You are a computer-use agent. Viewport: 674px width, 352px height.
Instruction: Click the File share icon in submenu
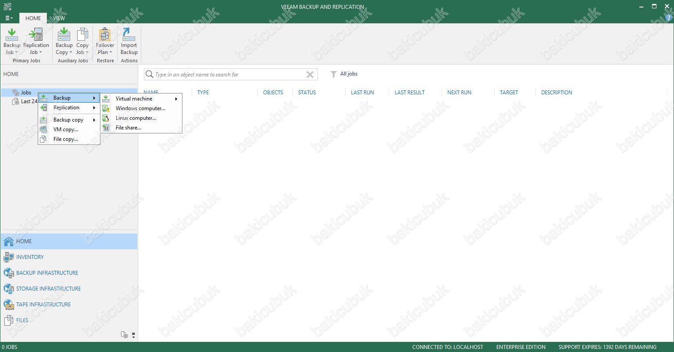tap(106, 128)
